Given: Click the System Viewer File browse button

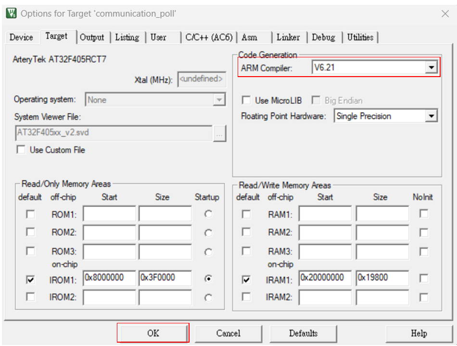Looking at the screenshot, I should tap(220, 133).
